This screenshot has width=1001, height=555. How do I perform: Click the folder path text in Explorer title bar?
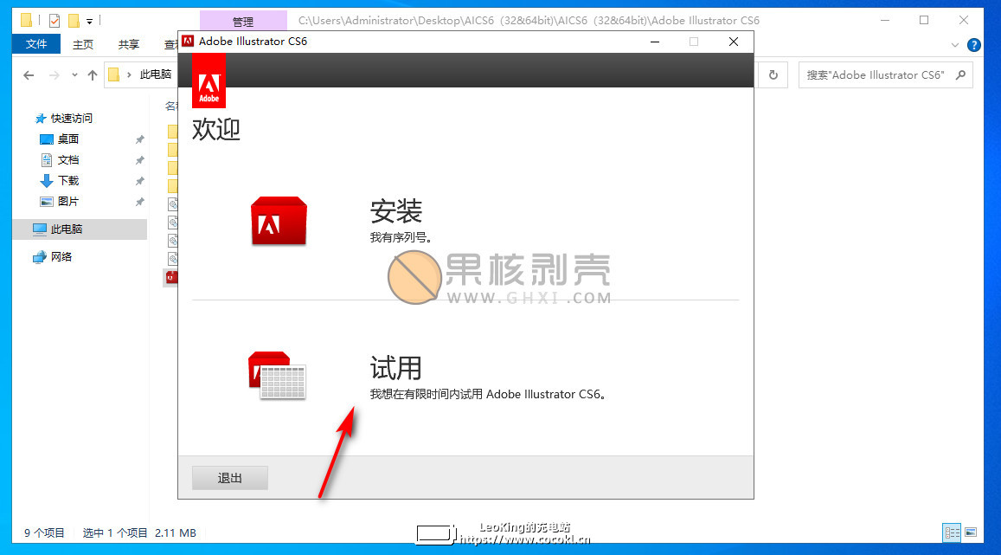529,21
